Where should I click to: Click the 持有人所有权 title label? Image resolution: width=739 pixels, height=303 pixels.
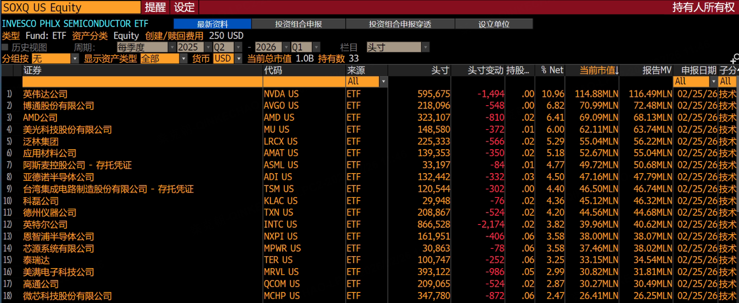[704, 7]
